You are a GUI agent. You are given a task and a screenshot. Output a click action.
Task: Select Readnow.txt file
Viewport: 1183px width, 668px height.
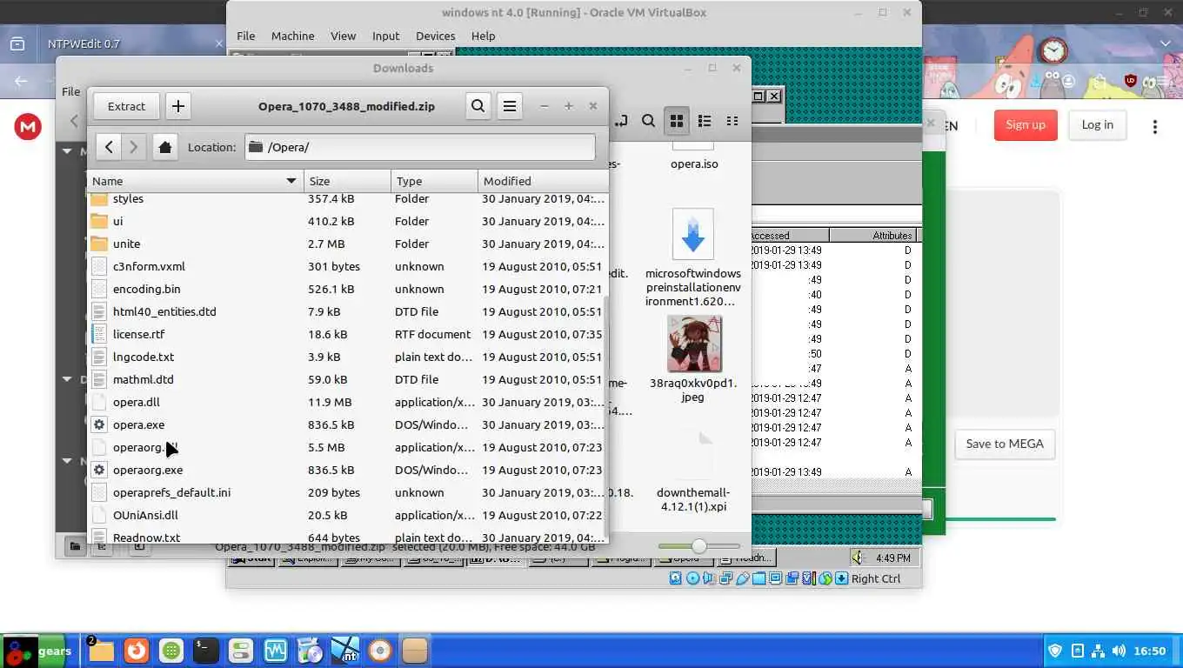(347, 537)
